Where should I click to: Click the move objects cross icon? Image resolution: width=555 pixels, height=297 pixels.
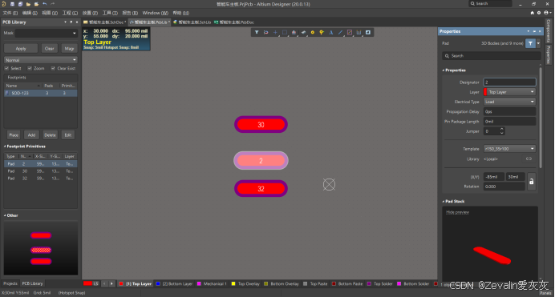[x=275, y=32]
